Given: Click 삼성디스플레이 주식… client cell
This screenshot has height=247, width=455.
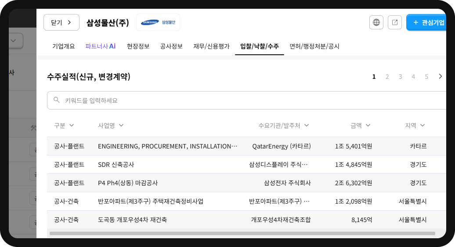Looking at the screenshot, I should 278,165.
